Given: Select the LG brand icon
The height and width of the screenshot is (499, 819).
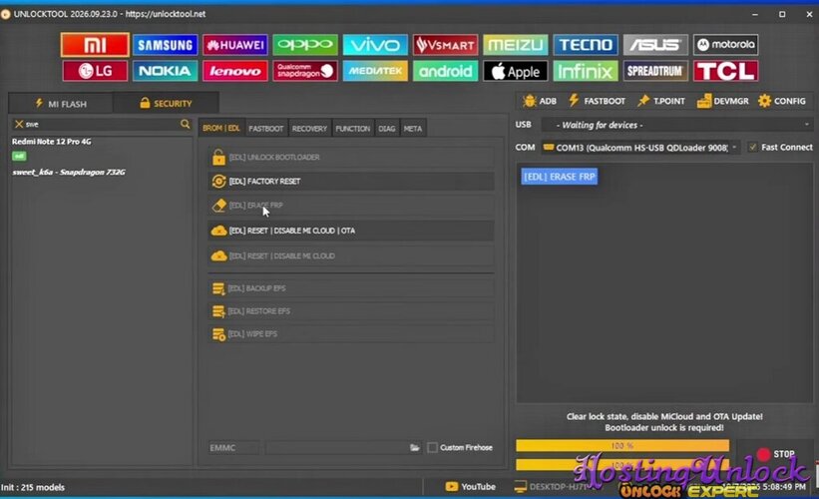Looking at the screenshot, I should pos(95,71).
